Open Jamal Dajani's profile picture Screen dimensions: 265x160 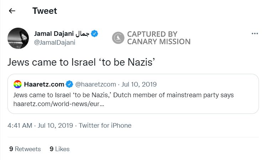coord(18,38)
